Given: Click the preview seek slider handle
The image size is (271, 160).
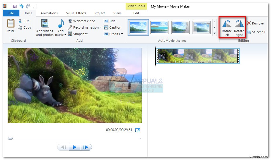Looking at the screenshot, I should pos(10,138).
